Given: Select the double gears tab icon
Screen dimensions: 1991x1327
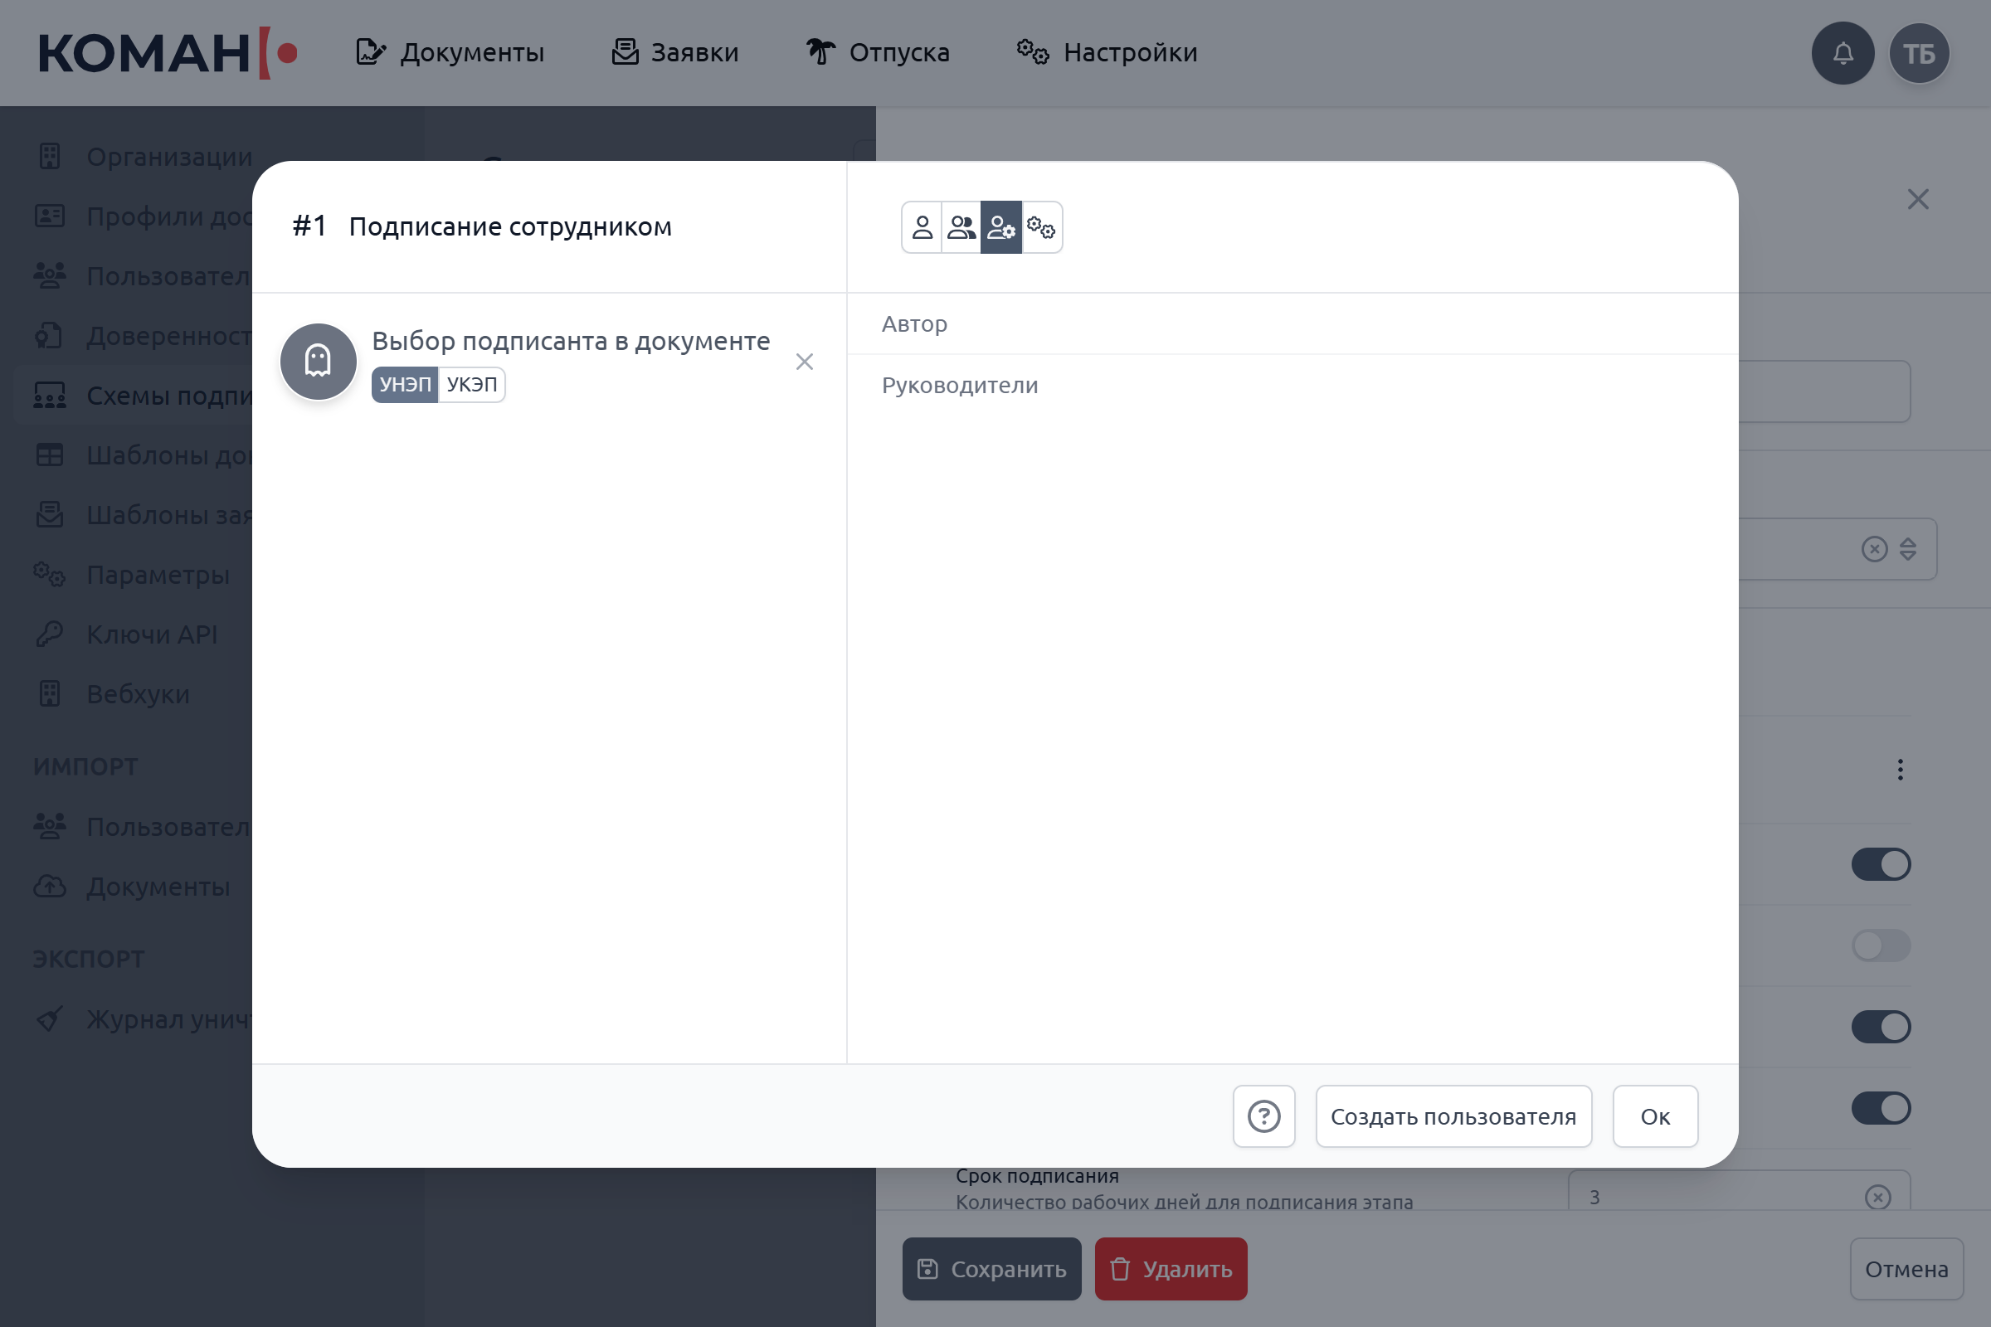Looking at the screenshot, I should click(1041, 226).
